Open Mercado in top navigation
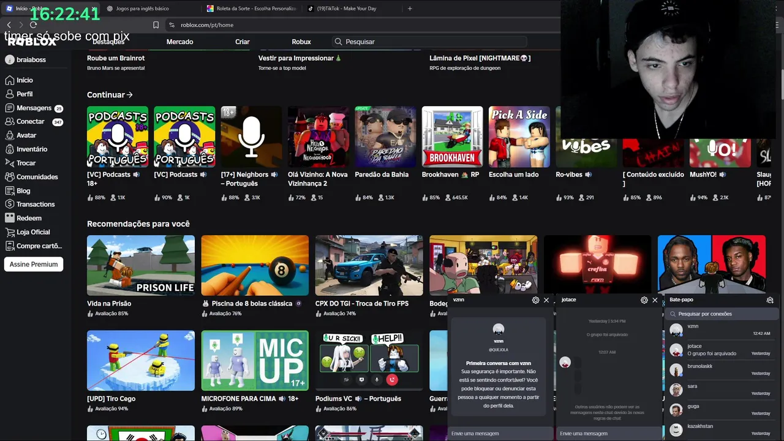This screenshot has width=784, height=441. click(180, 42)
